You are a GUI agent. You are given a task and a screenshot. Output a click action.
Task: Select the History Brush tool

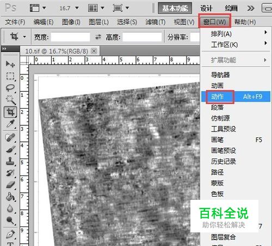coord(10,173)
